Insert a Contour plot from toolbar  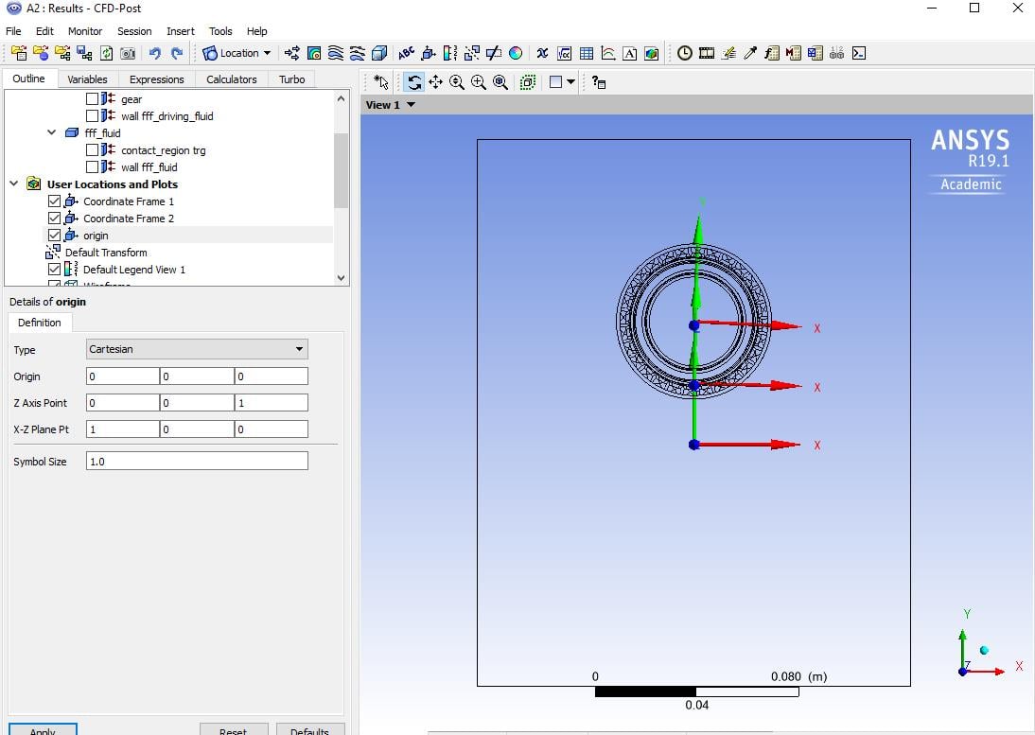click(314, 53)
